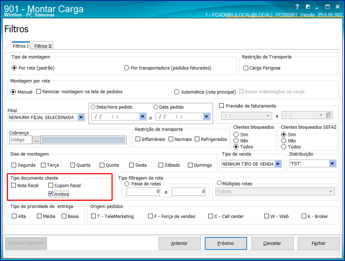Check Alta delivery priority

(14, 216)
